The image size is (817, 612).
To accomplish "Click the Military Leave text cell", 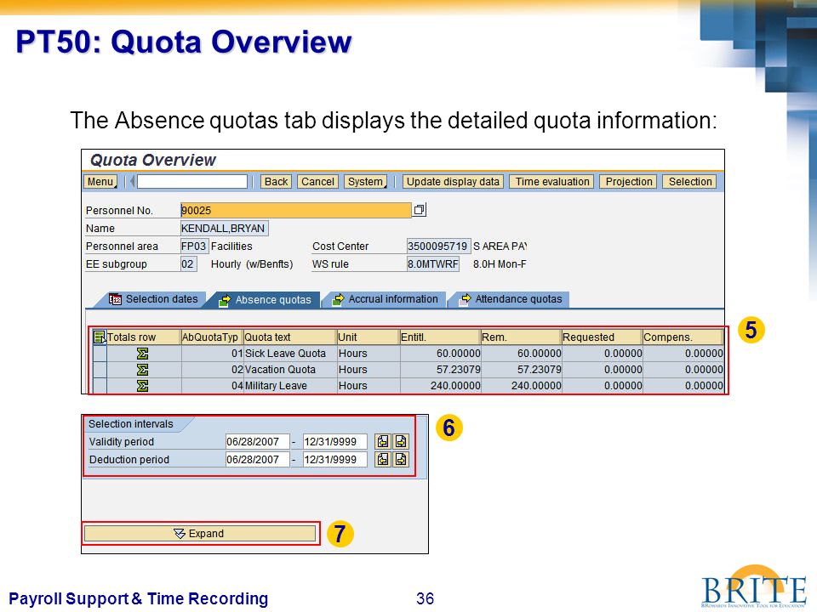I will pos(290,386).
